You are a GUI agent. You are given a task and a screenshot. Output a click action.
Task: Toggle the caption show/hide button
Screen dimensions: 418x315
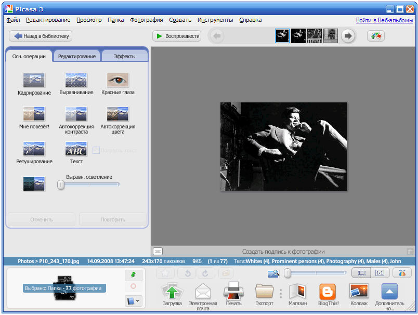[x=158, y=252]
